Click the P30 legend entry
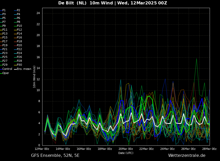This screenshot has height=161, width=220. tap(19, 65)
